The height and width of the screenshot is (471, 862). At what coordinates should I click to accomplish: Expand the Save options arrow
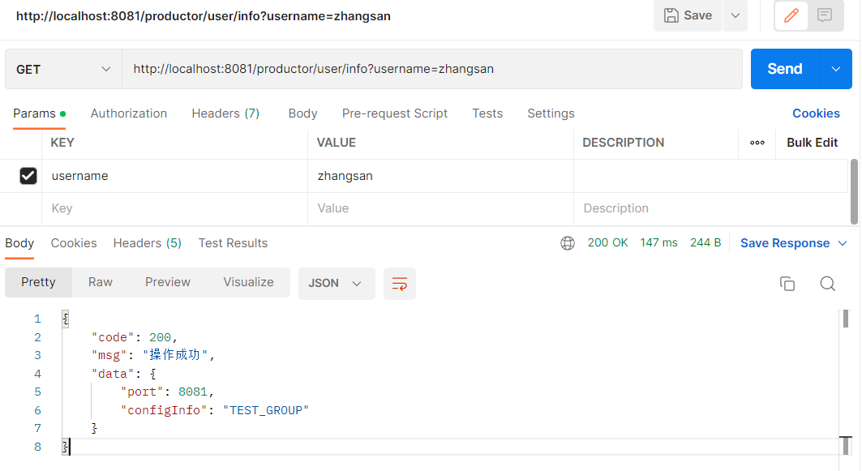[x=735, y=15]
